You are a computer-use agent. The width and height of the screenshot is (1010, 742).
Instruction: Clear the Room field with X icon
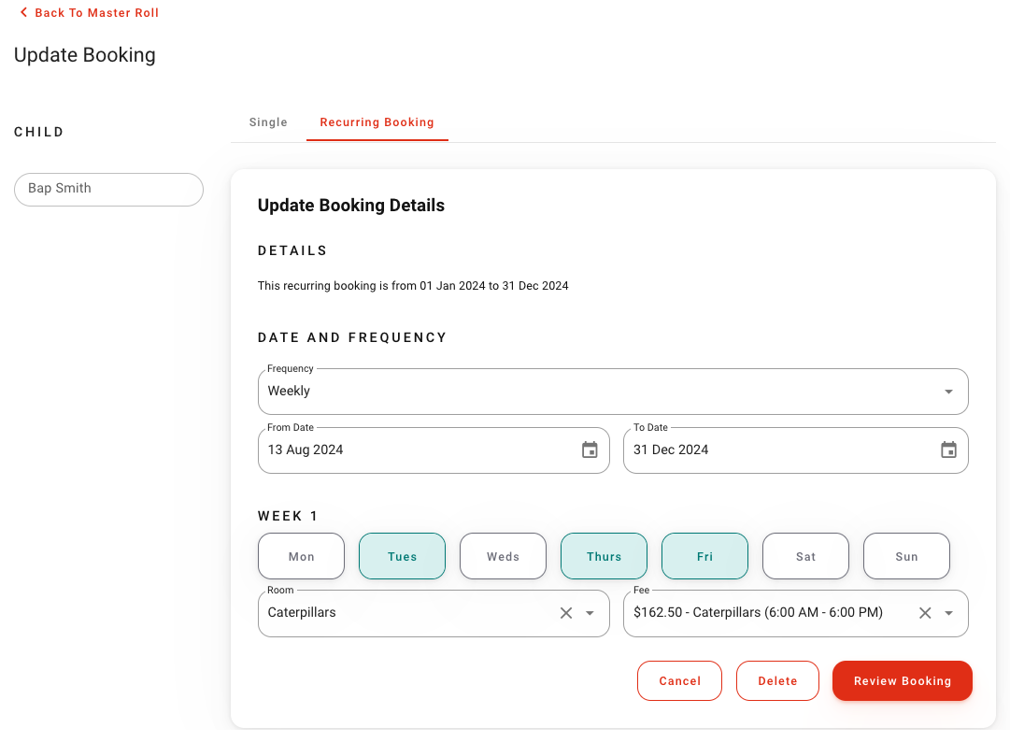click(x=566, y=613)
